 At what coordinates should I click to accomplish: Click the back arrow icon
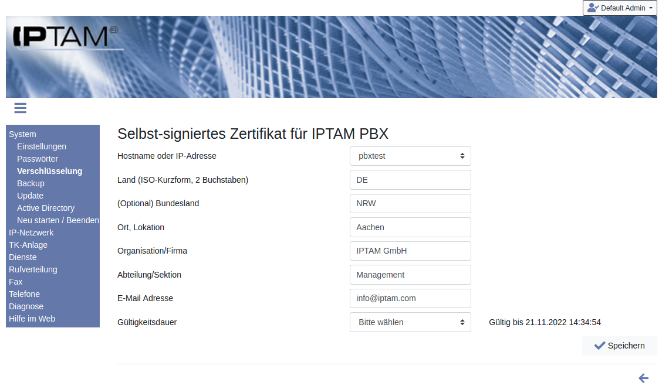click(x=643, y=378)
